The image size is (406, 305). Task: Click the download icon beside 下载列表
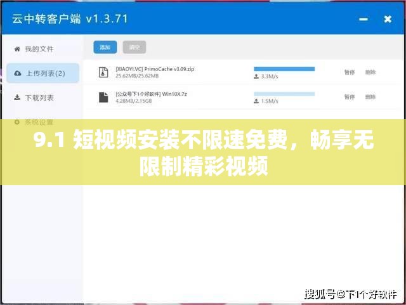17,98
